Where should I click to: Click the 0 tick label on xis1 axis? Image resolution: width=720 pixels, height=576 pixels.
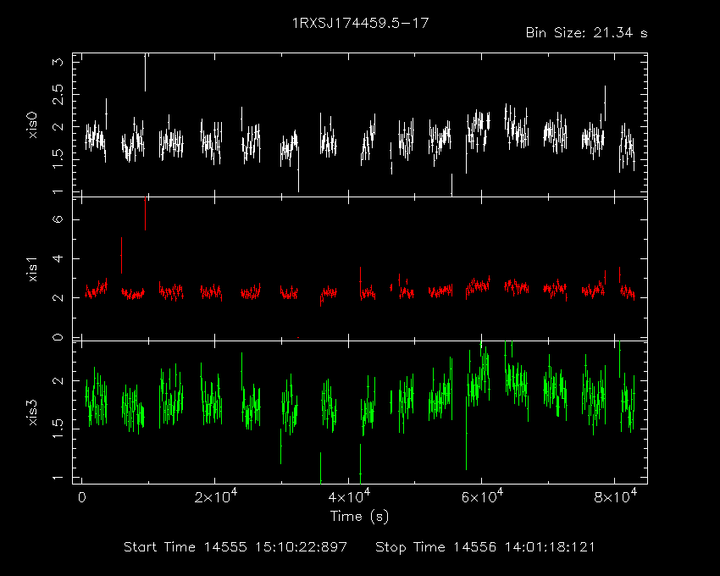[x=58, y=337]
